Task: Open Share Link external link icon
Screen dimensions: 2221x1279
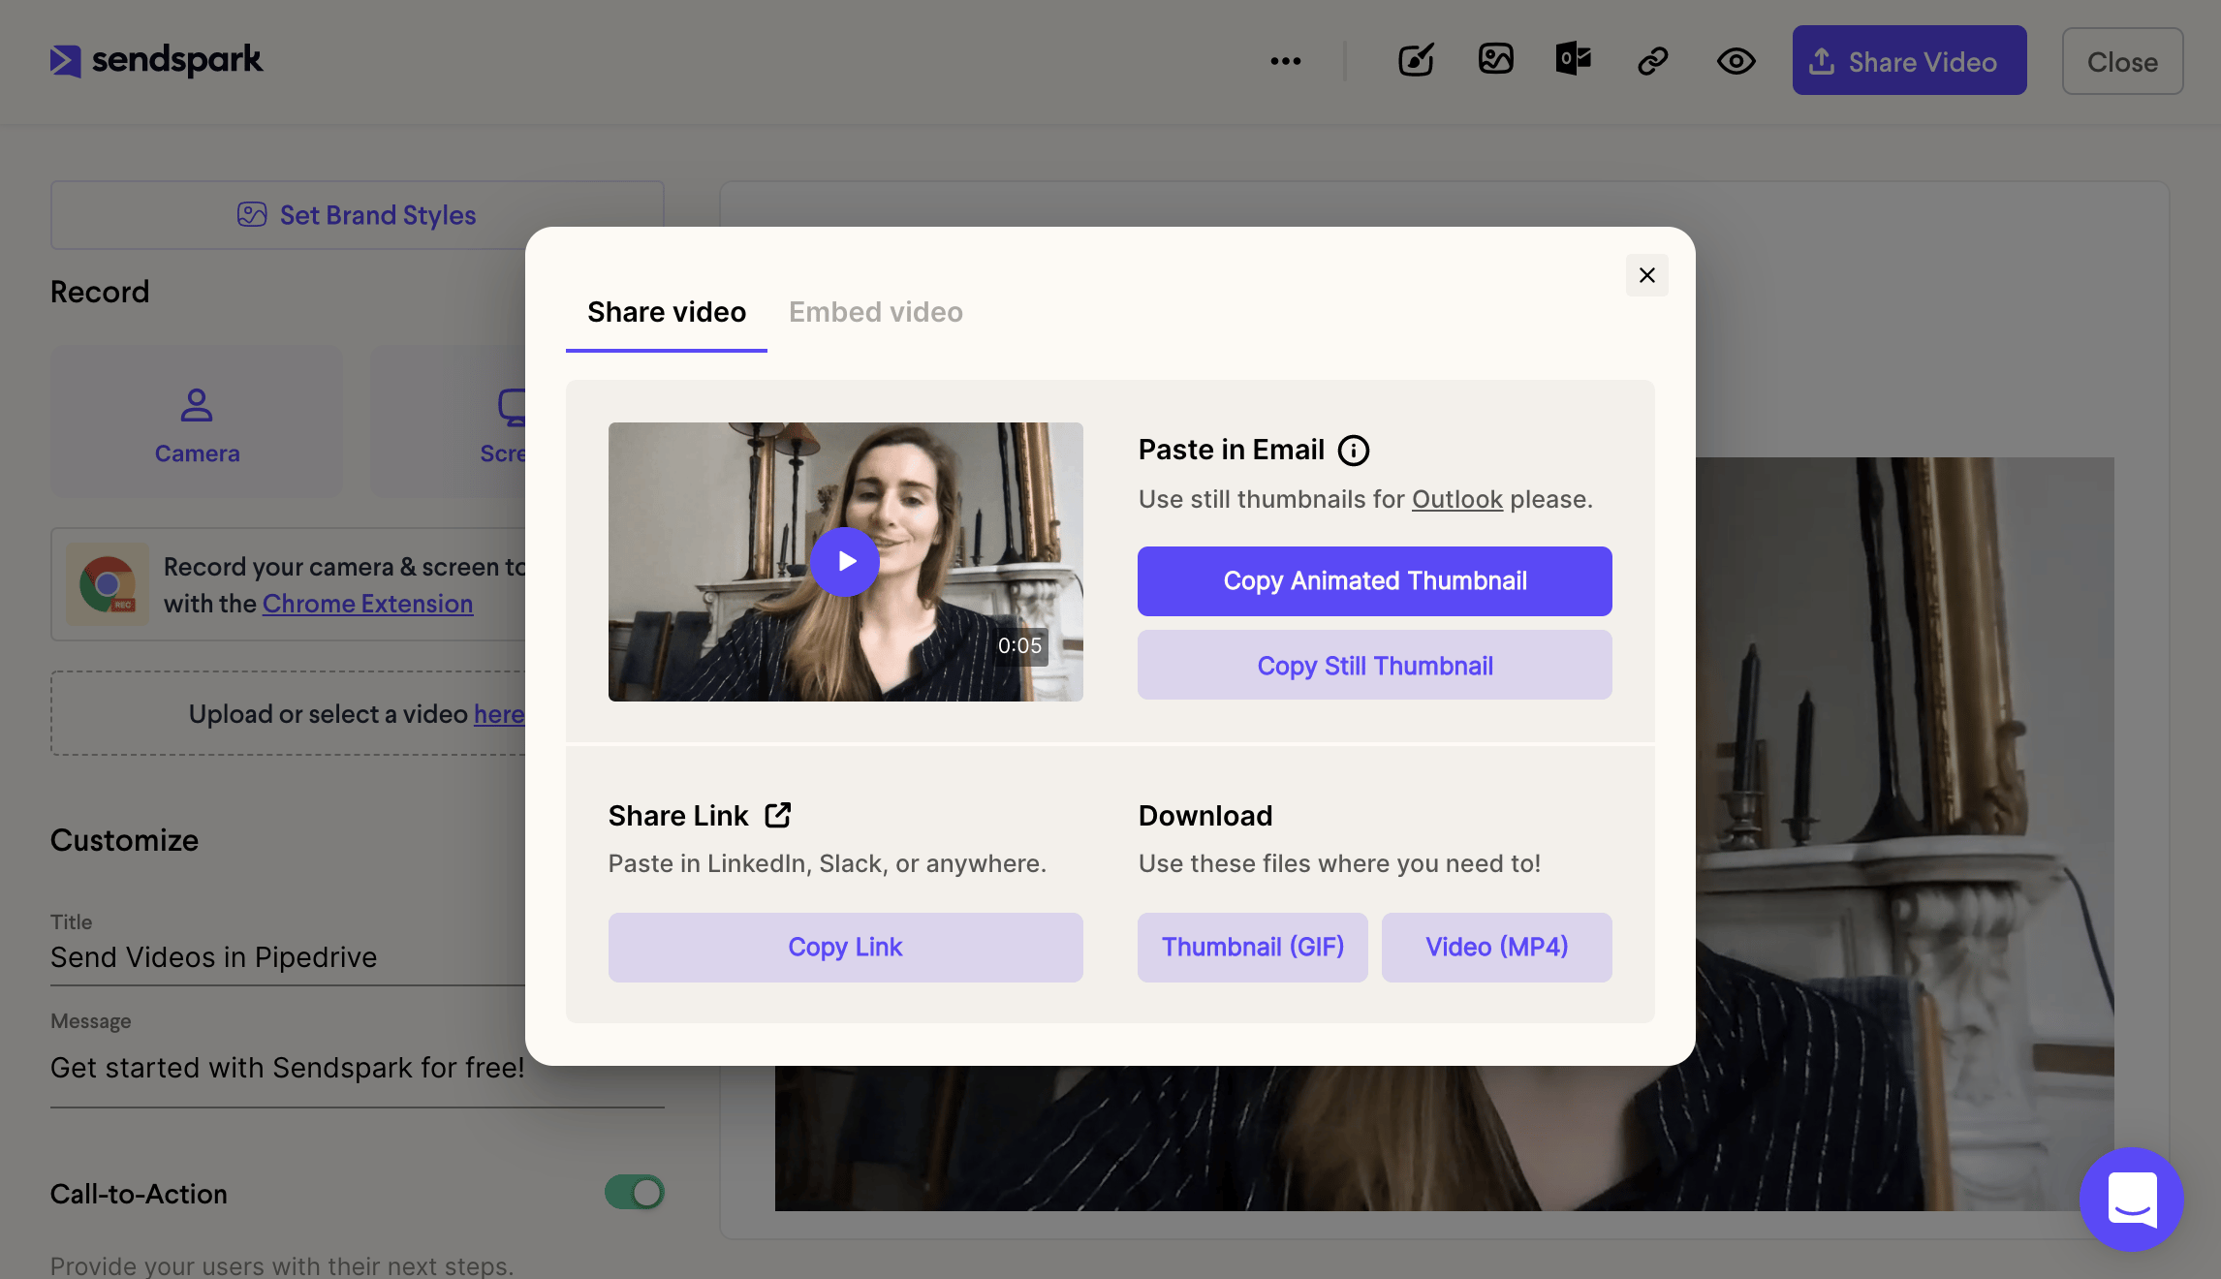Action: click(778, 815)
